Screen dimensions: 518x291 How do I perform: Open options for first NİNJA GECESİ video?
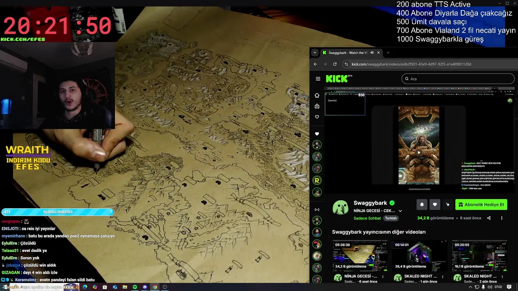tap(383, 277)
